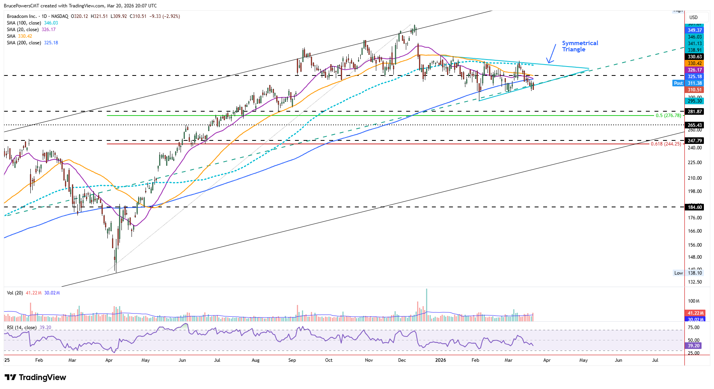The height and width of the screenshot is (389, 714).
Task: Select the SMA (100, close) legend entry
Action: pyautogui.click(x=32, y=23)
